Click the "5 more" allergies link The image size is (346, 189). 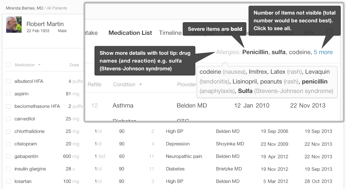point(323,52)
